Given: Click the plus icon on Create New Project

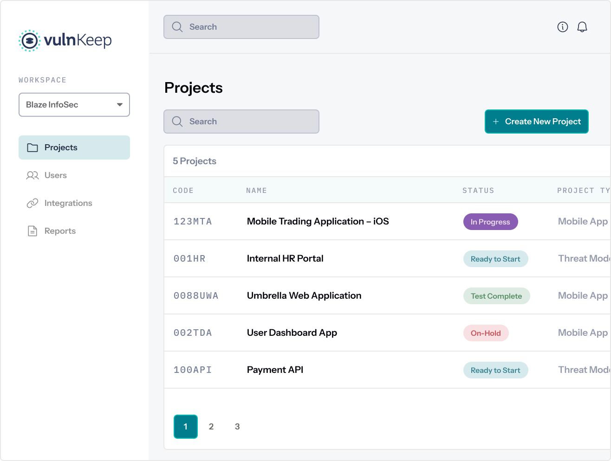Looking at the screenshot, I should click(496, 122).
